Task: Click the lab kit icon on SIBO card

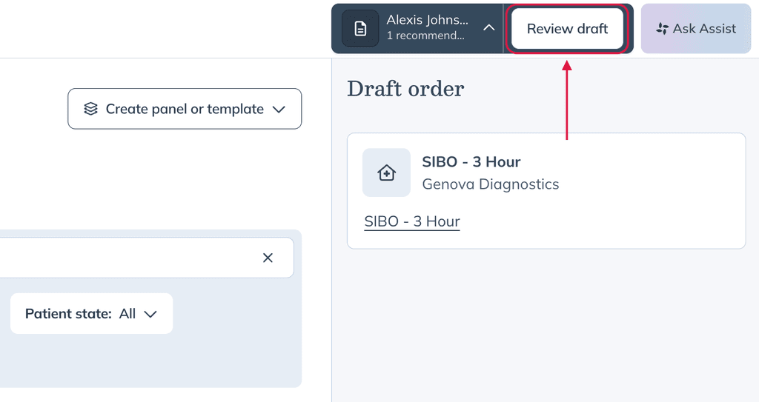Action: pos(386,172)
